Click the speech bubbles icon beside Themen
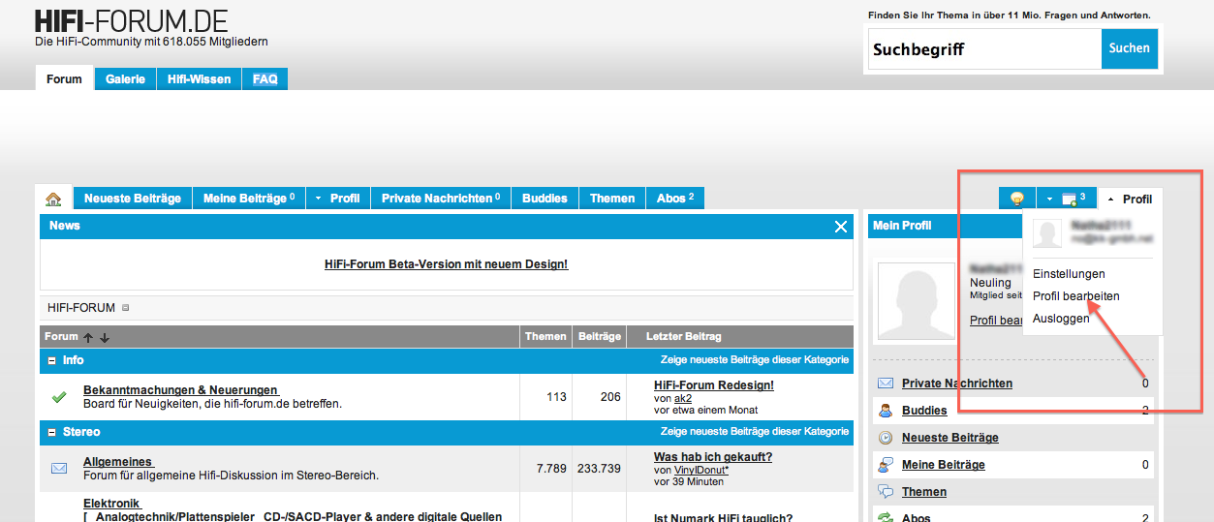The width and height of the screenshot is (1214, 522). (886, 492)
